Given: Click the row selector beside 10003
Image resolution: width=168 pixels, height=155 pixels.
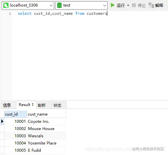Looking at the screenshot, I should point(2,136).
